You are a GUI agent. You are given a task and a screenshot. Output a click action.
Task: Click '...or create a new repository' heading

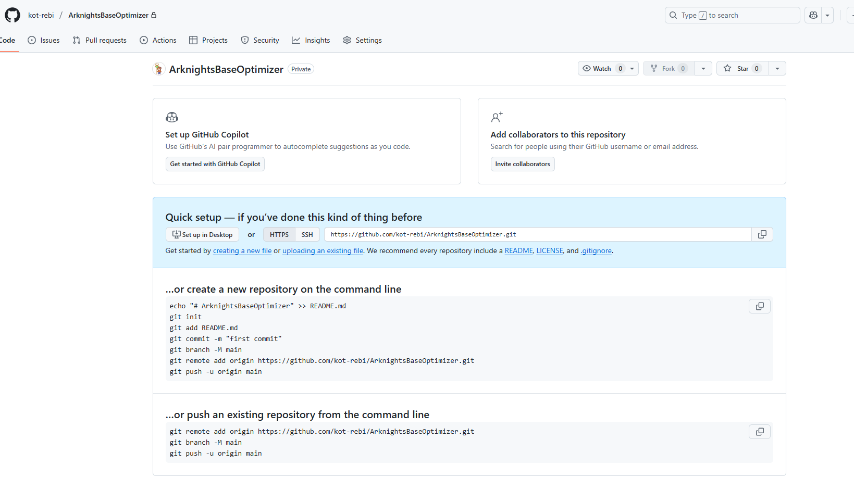pyautogui.click(x=283, y=289)
